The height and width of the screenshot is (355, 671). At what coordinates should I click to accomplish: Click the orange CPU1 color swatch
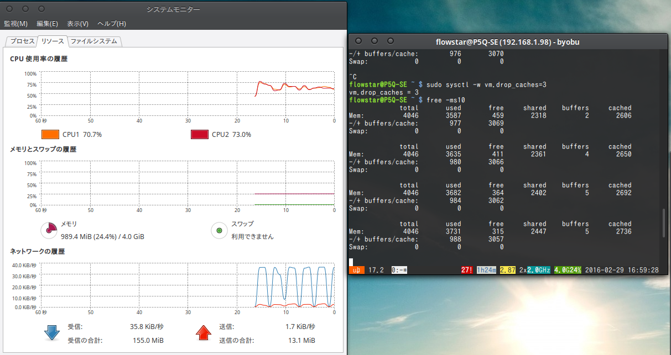click(x=50, y=135)
